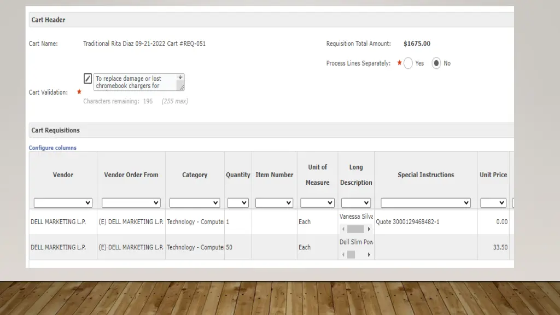Image resolution: width=560 pixels, height=315 pixels.
Task: Click left scroll arrow in Dell Slim Pow description
Action: pos(343,255)
